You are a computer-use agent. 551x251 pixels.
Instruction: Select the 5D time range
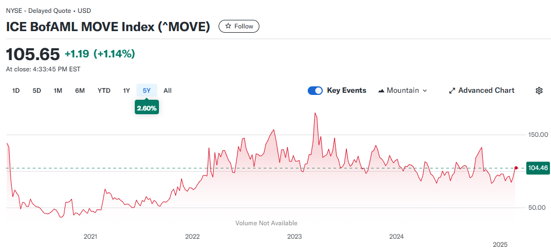[37, 91]
